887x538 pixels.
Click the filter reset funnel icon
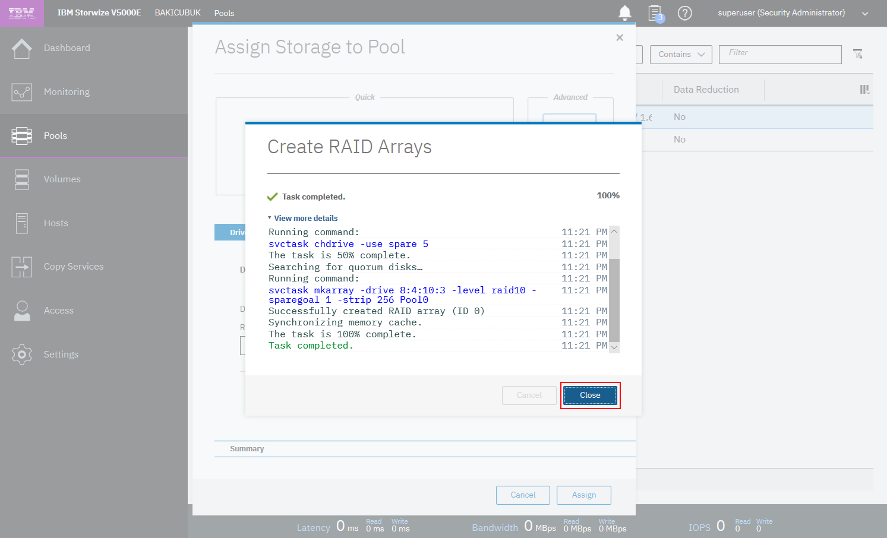tap(858, 54)
